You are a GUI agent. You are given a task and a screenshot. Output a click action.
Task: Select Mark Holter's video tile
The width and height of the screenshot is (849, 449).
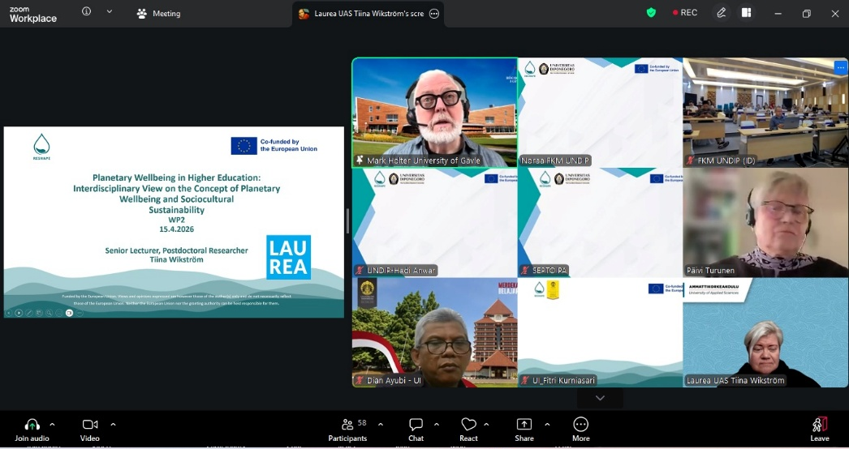[x=434, y=112]
